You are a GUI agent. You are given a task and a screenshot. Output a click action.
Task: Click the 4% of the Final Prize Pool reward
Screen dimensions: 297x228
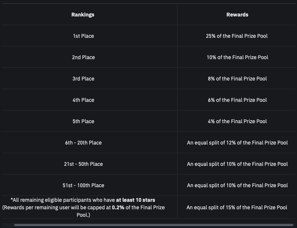237,121
